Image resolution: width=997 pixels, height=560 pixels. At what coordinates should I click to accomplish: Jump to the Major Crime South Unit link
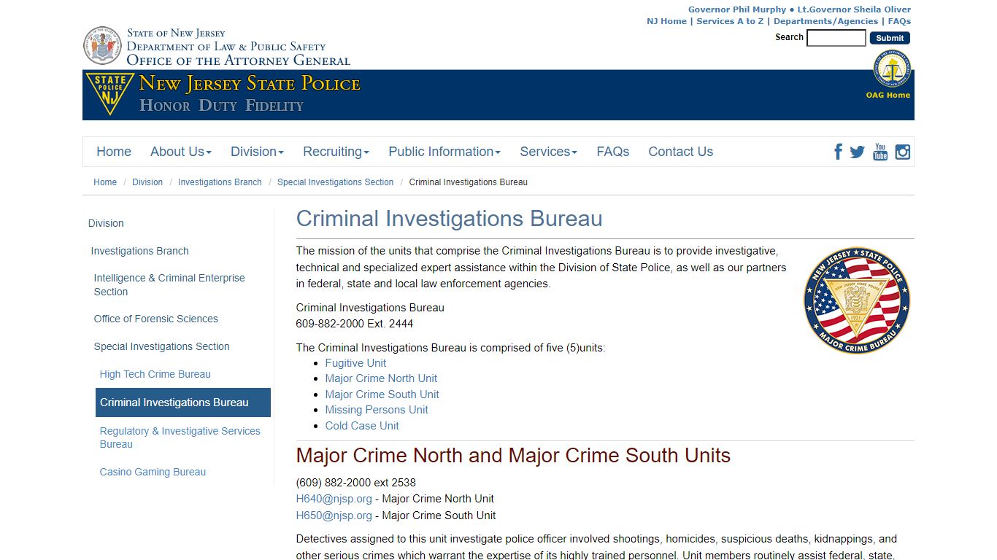click(x=382, y=394)
